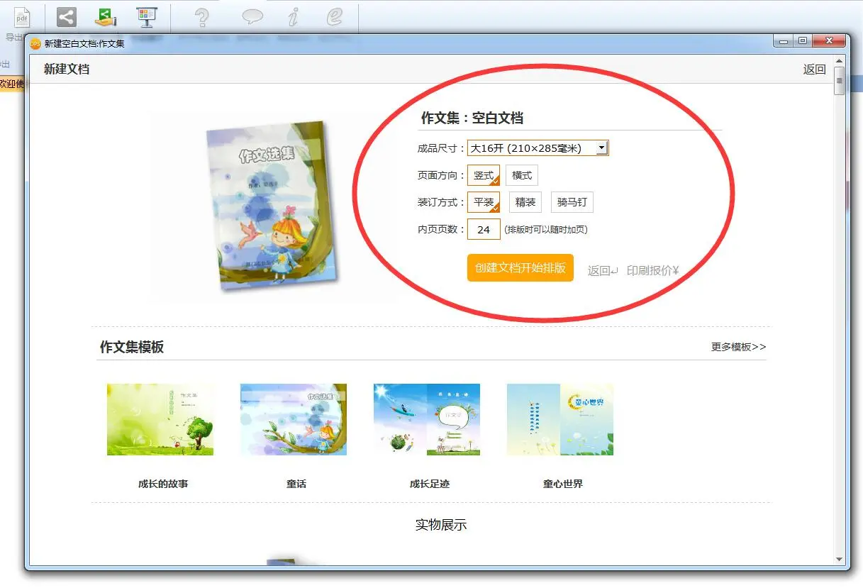Click the 作文集模板 section heading

point(132,347)
